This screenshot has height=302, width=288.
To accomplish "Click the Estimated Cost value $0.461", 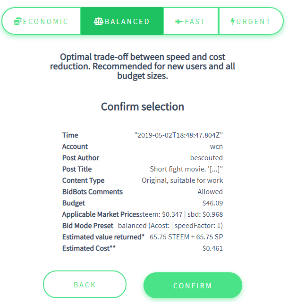I will 212,248.
